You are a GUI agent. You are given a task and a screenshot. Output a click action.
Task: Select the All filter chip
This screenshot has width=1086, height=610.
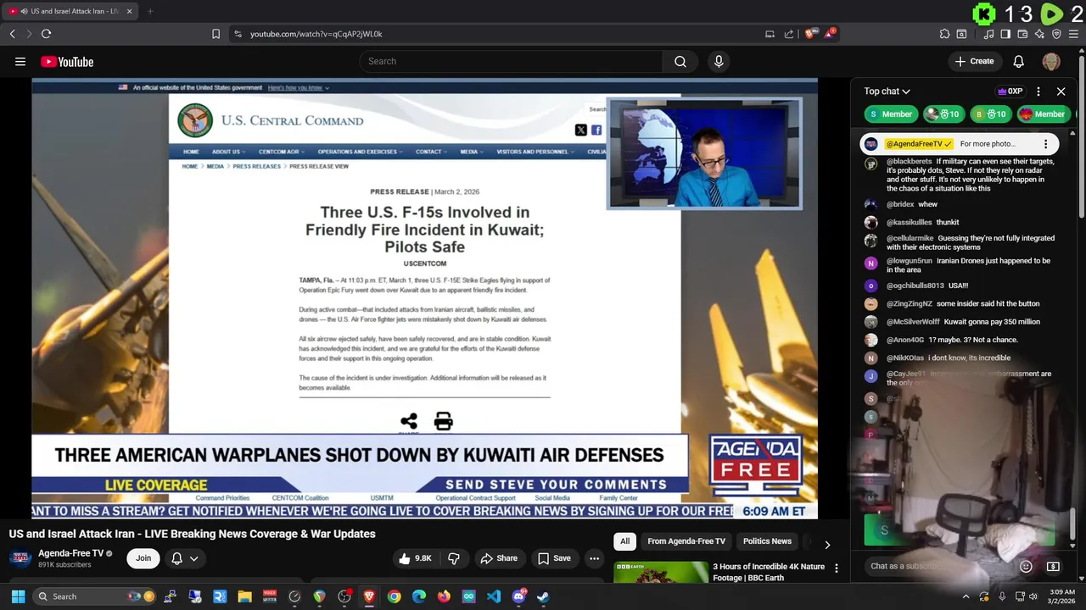[x=624, y=541]
